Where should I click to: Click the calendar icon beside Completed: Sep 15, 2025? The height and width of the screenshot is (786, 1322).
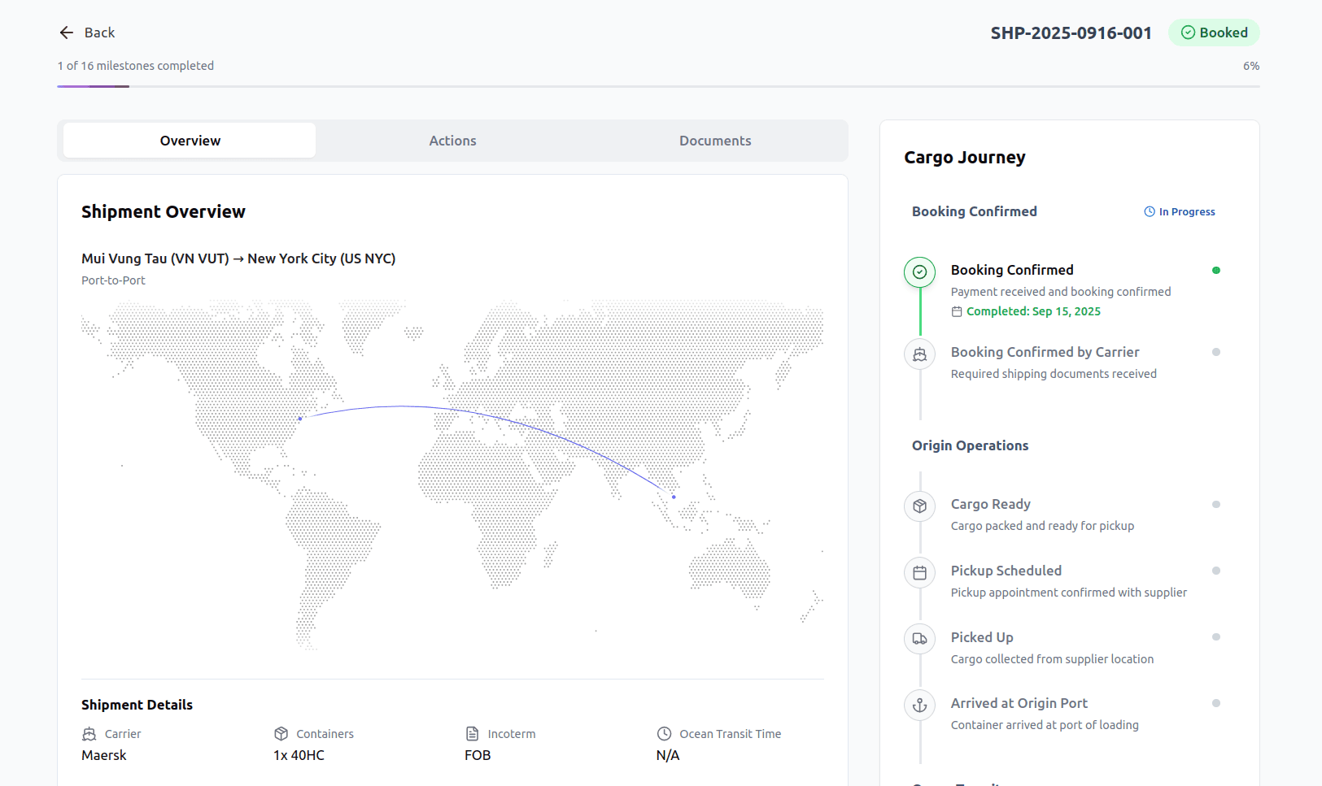[x=956, y=311]
